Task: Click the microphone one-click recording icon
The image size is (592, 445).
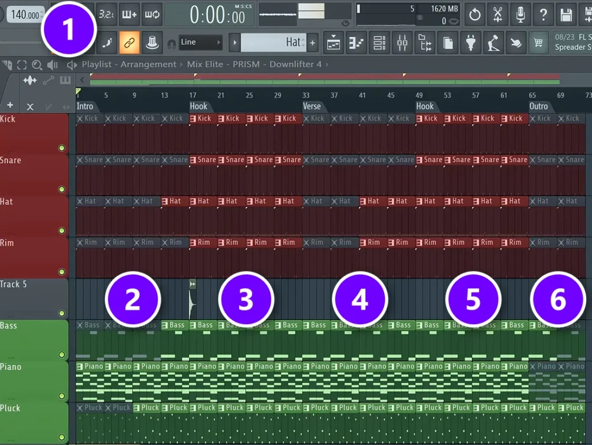Action: coord(520,14)
